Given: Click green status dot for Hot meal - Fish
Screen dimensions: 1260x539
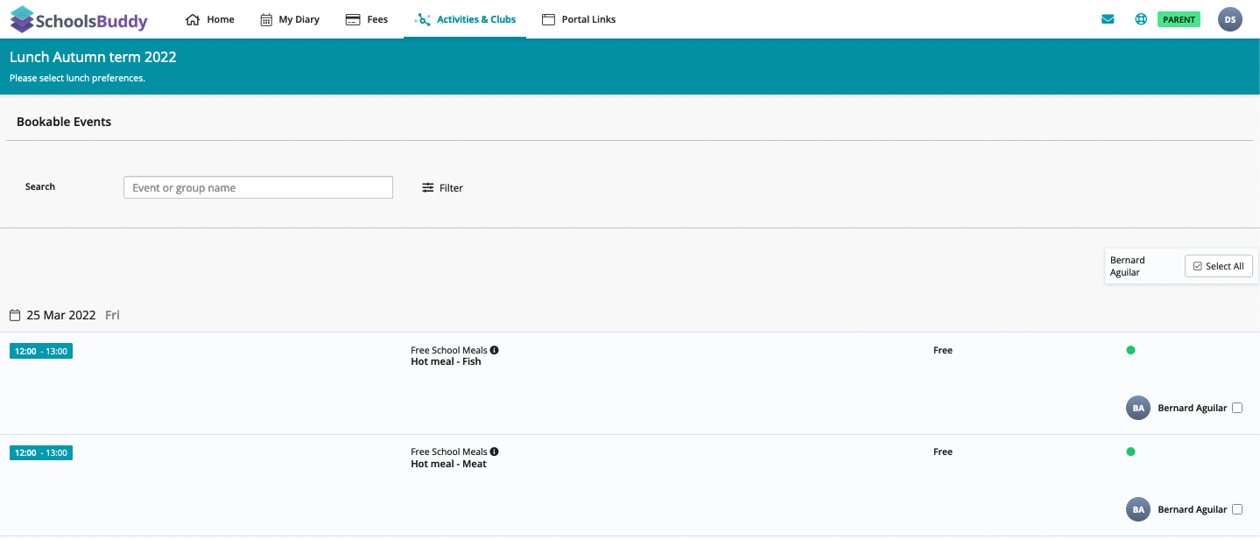Looking at the screenshot, I should [1130, 350].
